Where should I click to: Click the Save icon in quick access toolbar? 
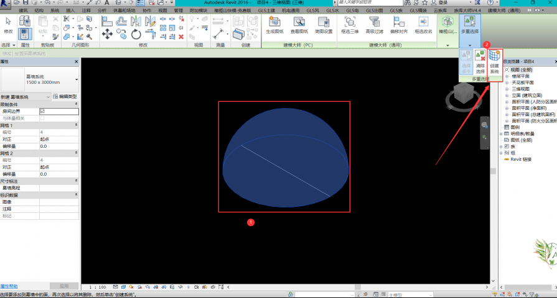[26, 2]
